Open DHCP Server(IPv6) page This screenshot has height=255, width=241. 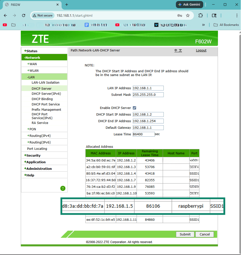click(x=46, y=94)
